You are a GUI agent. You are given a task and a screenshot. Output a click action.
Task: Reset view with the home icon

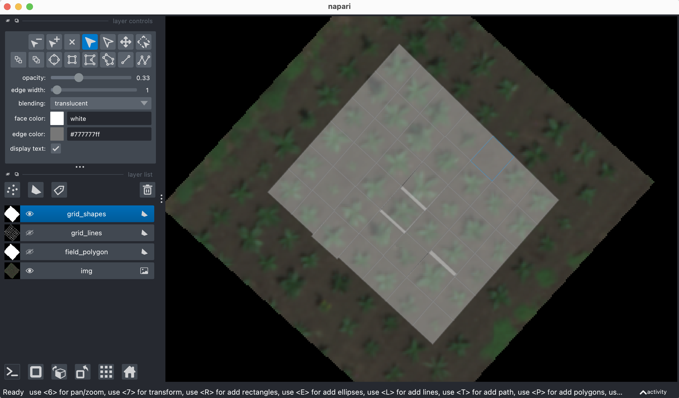click(130, 372)
